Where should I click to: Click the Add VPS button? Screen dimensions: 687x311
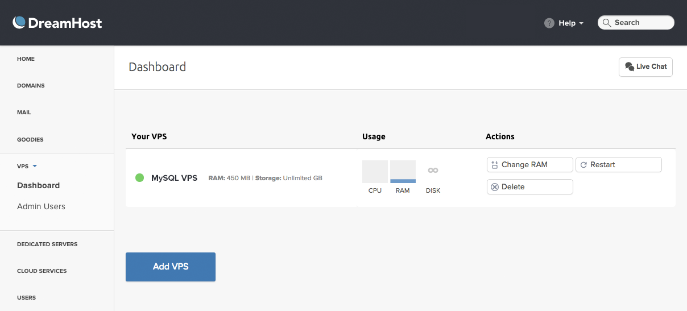[171, 267]
